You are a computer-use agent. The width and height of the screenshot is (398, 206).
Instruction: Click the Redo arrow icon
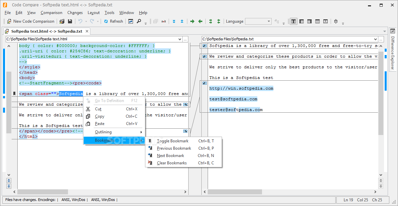[92, 21]
